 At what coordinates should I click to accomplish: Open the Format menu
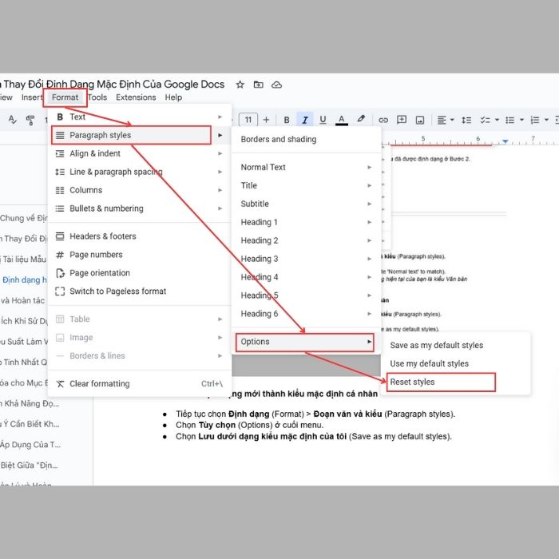click(x=65, y=97)
